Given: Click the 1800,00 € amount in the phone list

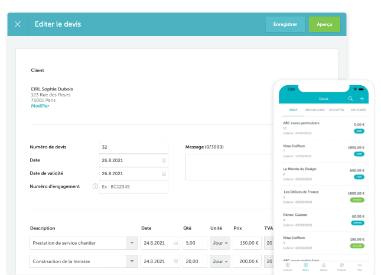Looking at the screenshot, I should [x=356, y=193].
